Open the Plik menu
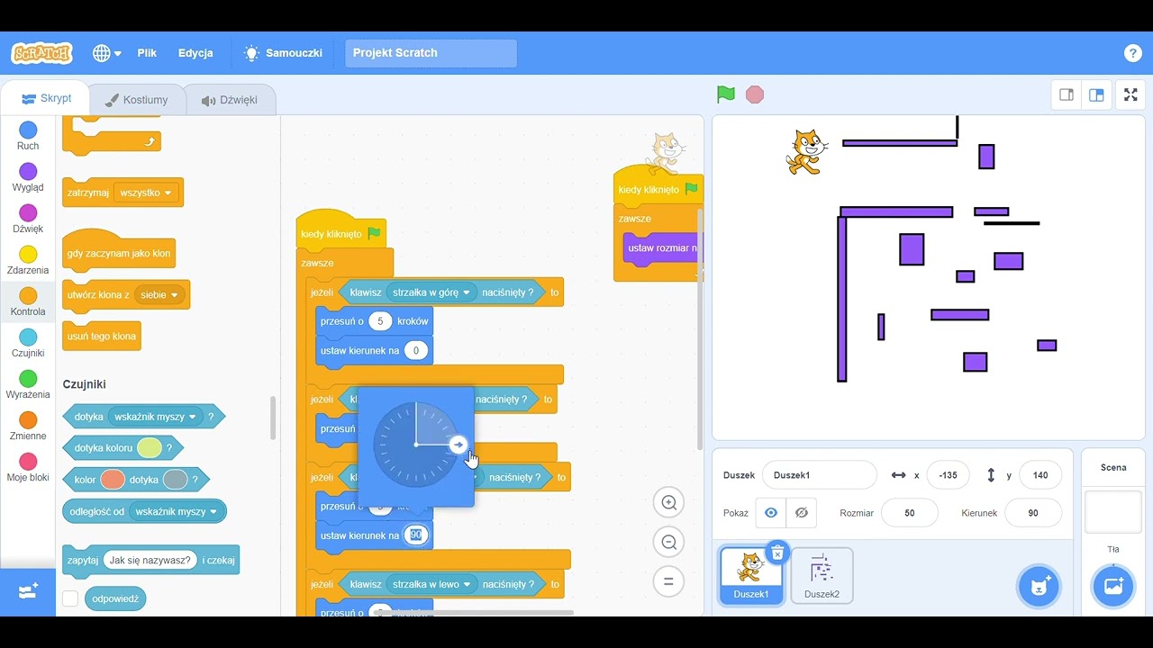This screenshot has height=648, width=1153. point(147,53)
